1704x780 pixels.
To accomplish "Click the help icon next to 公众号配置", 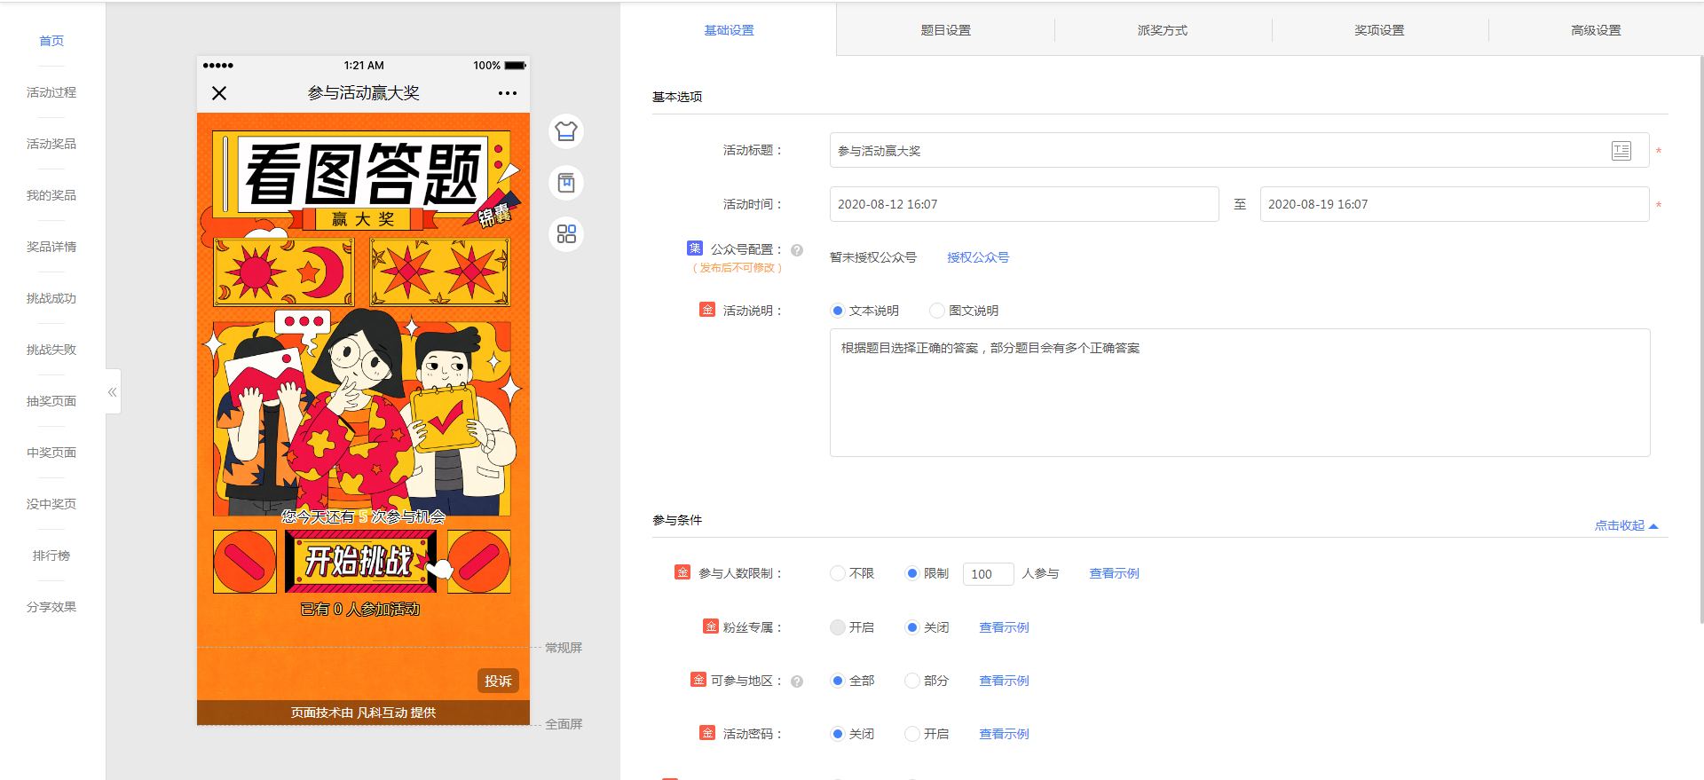I will click(x=797, y=250).
